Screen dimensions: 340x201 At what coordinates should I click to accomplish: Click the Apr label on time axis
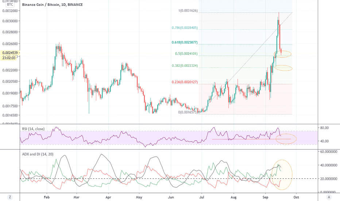pos(108,197)
